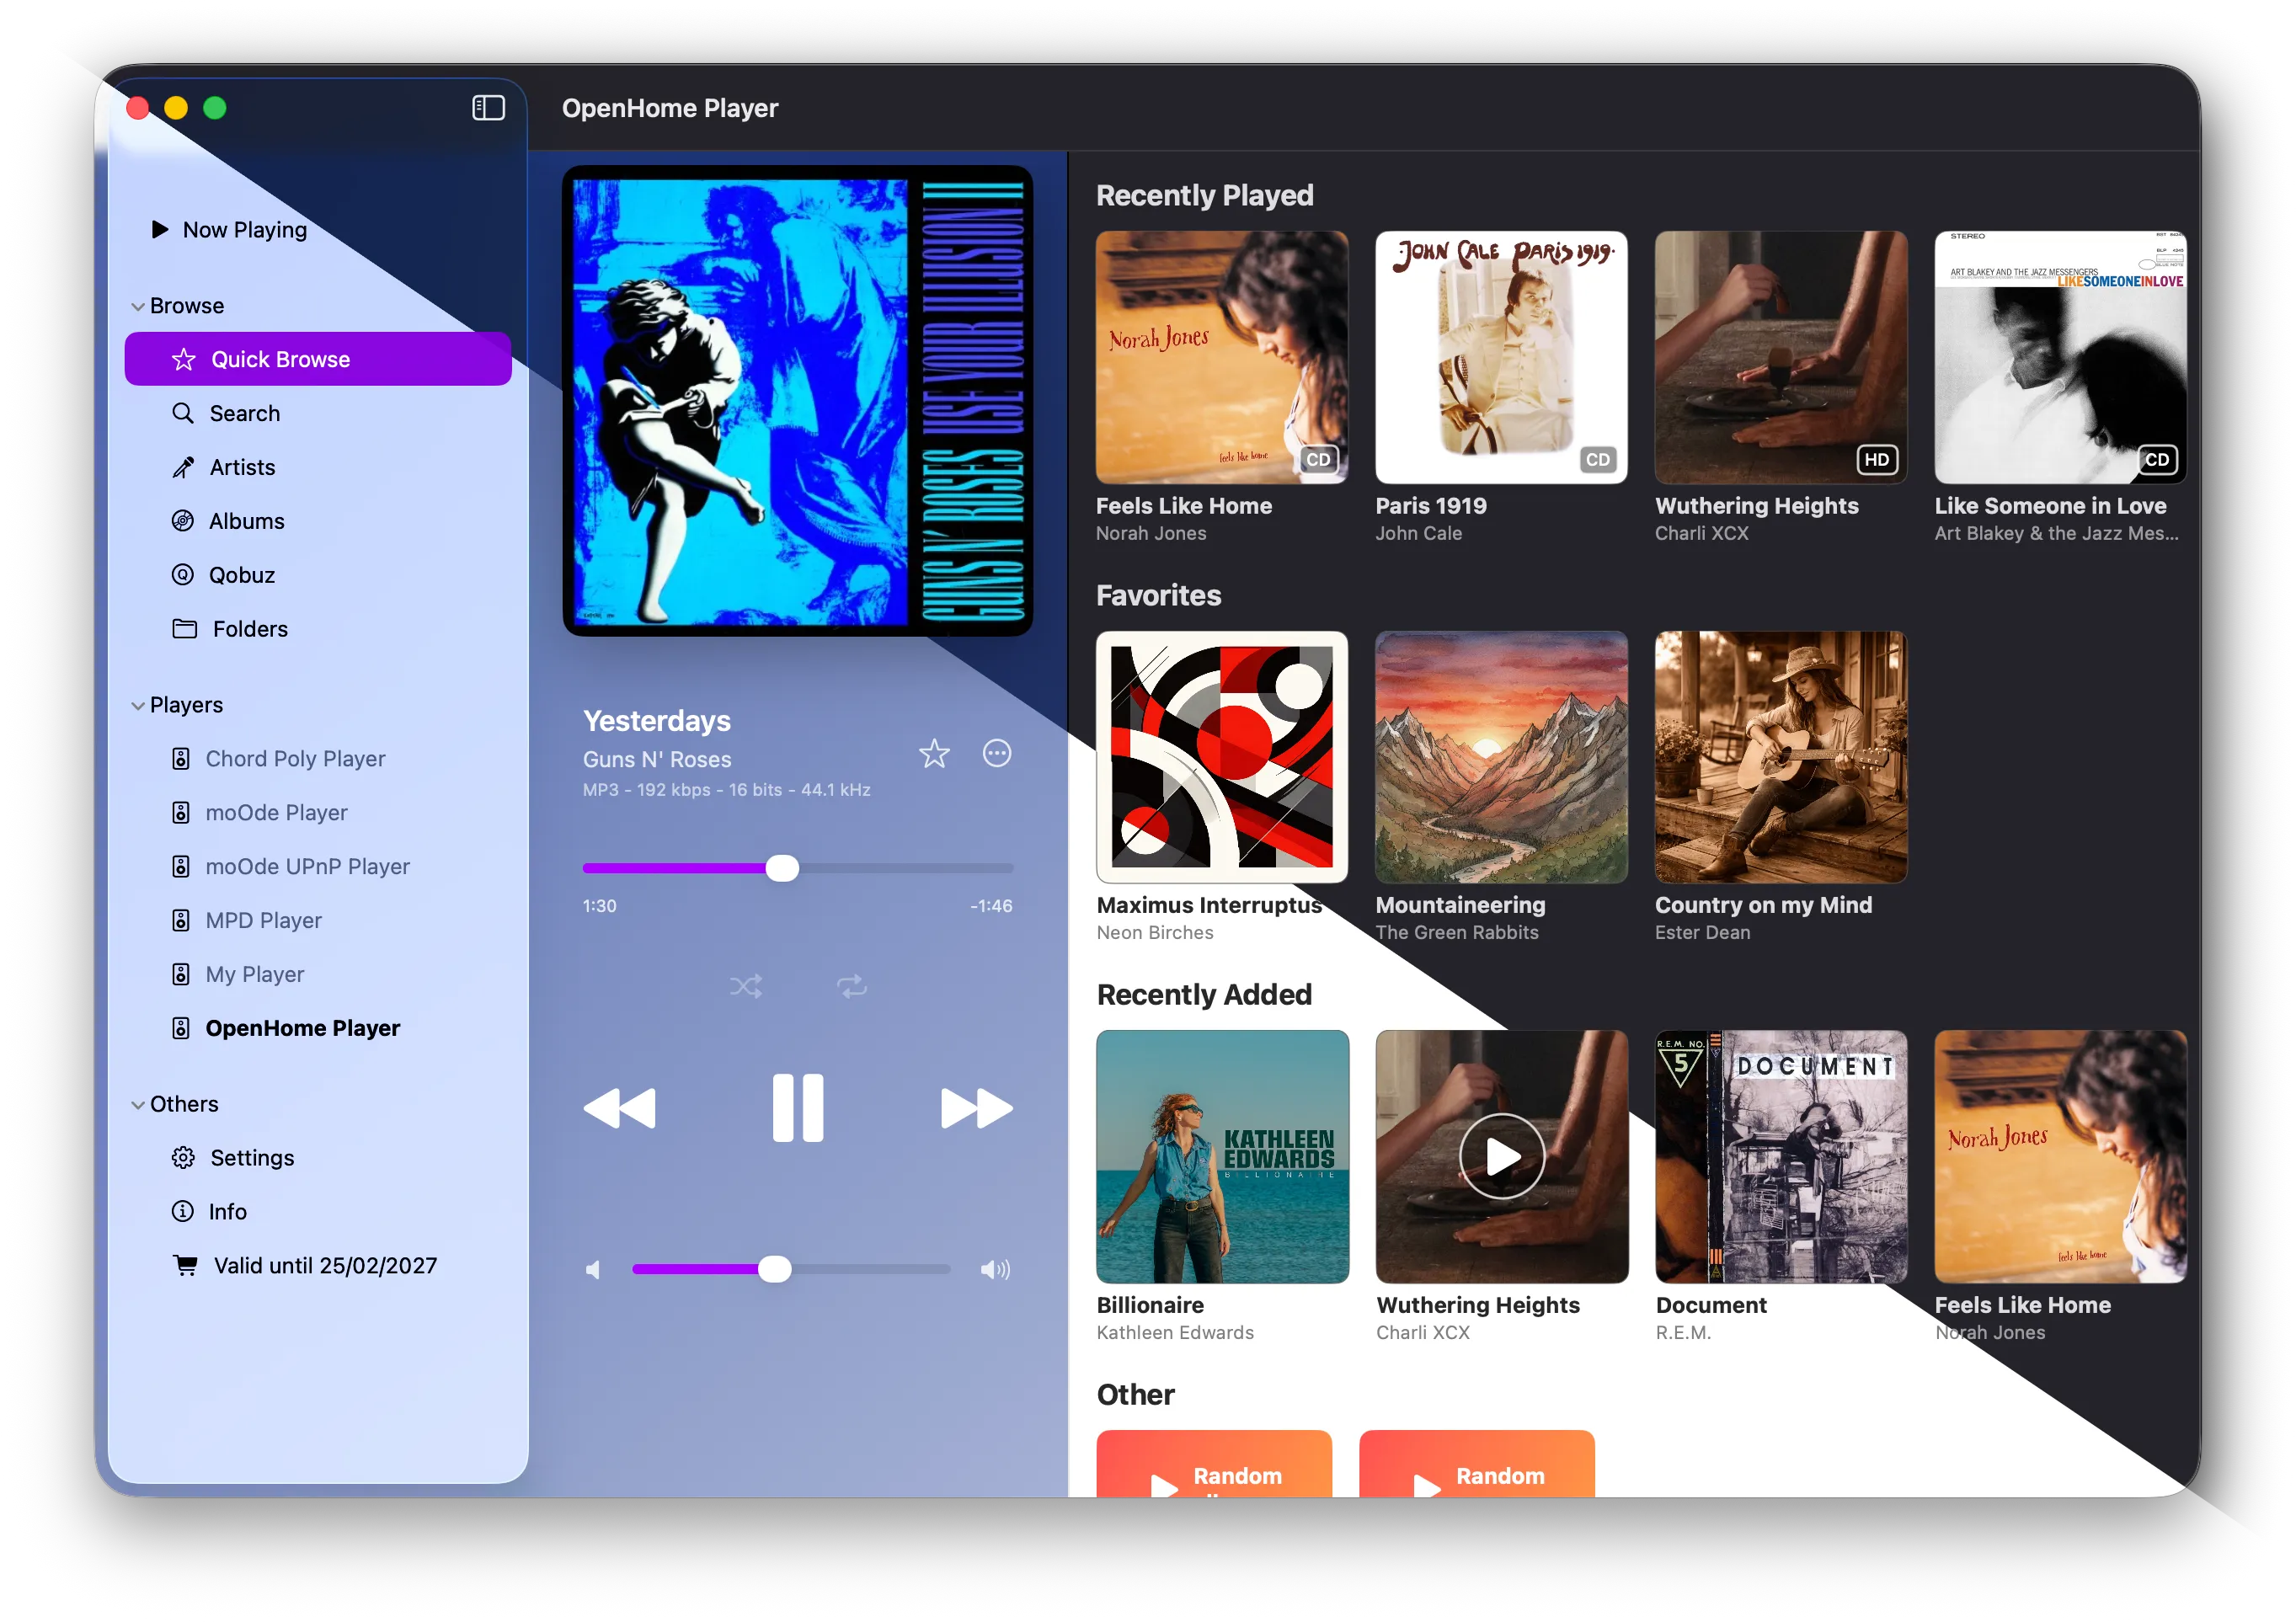Favorite the track Yesterdays with the star
The height and width of the screenshot is (1622, 2296).
click(934, 754)
